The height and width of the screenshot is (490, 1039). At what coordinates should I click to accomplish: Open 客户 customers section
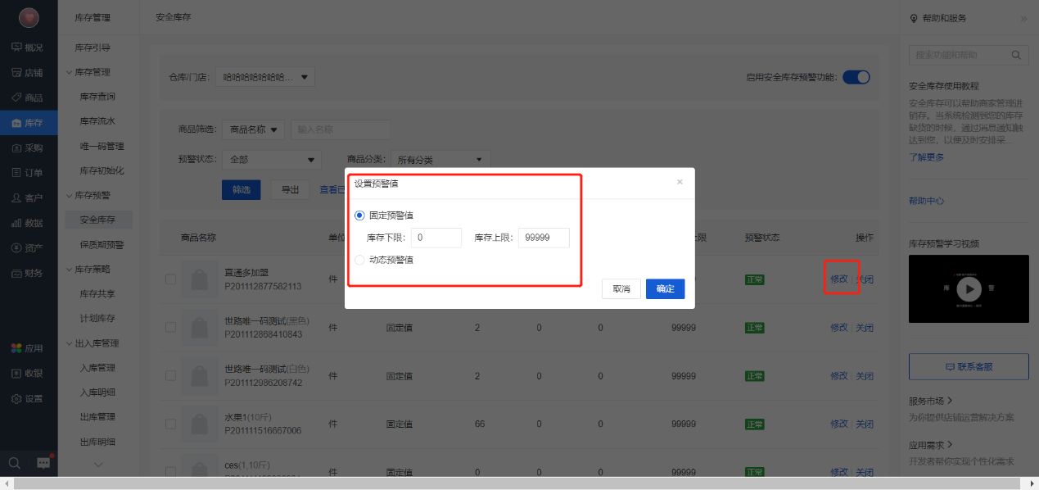point(28,198)
